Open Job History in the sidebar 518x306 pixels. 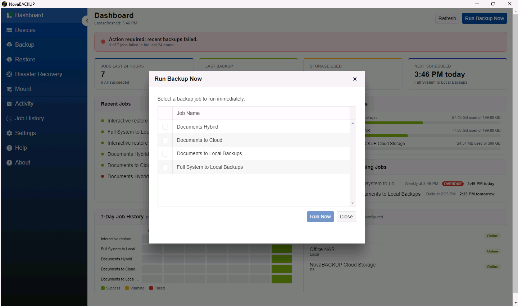(x=44, y=119)
